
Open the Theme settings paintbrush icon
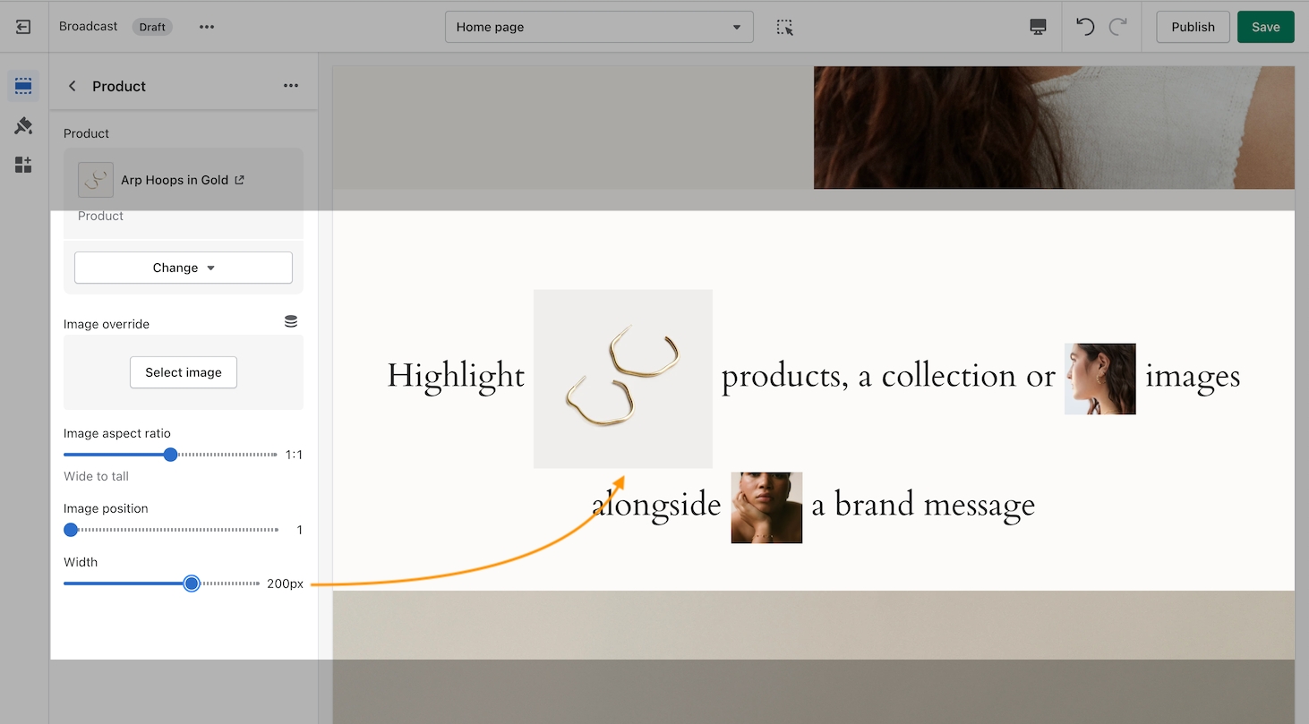click(x=23, y=126)
